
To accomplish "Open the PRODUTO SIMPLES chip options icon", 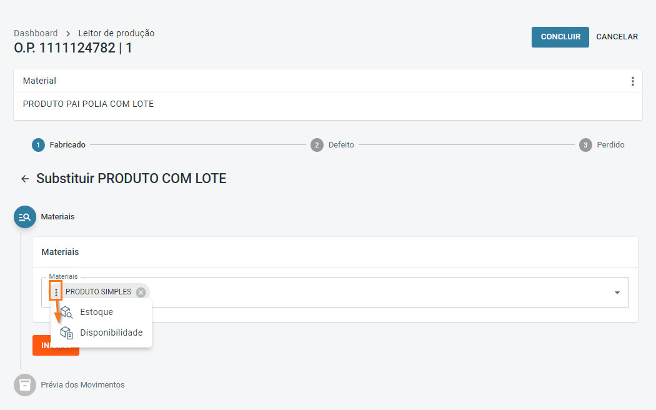I will [56, 292].
